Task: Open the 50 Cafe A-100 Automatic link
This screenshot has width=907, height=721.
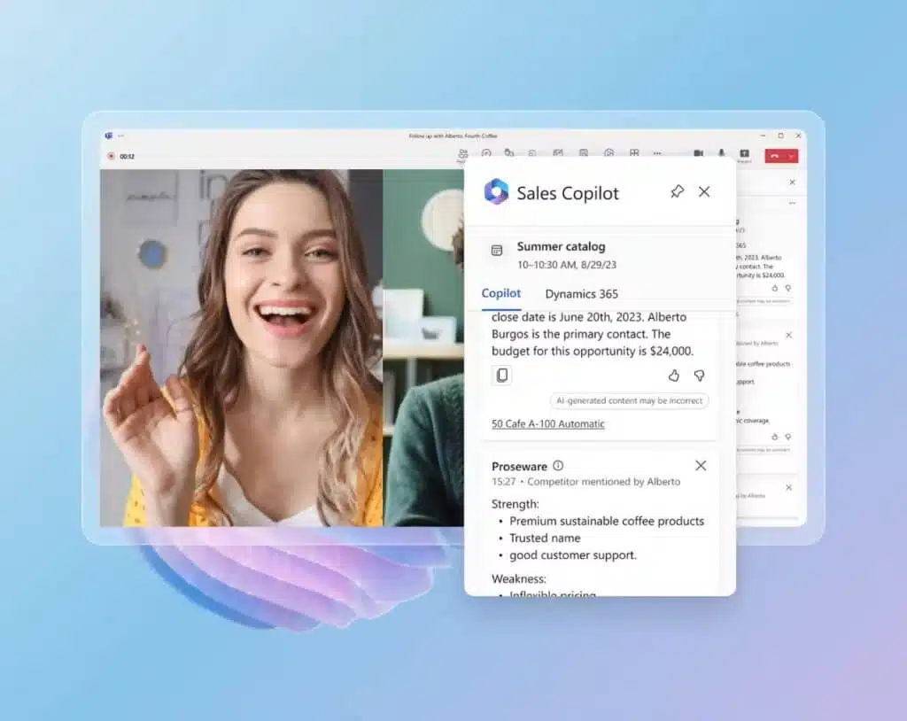Action: click(x=547, y=423)
